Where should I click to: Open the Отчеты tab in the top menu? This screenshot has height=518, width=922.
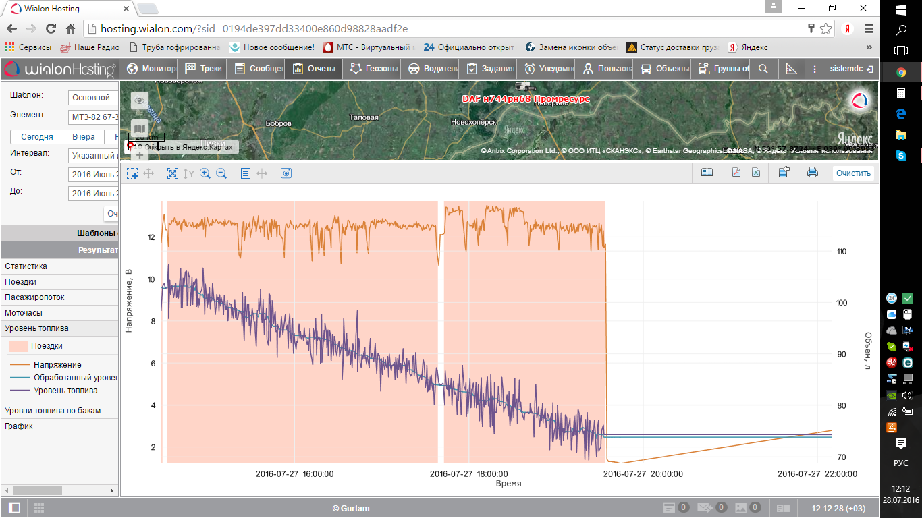pos(314,69)
